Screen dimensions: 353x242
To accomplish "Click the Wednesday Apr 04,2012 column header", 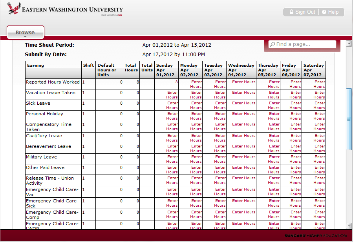I will coord(241,70).
